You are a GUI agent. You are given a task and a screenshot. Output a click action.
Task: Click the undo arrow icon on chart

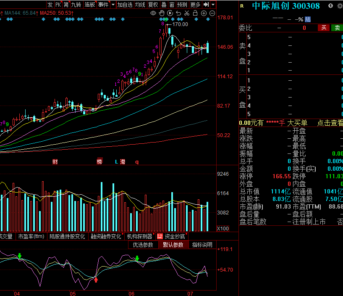178,13
